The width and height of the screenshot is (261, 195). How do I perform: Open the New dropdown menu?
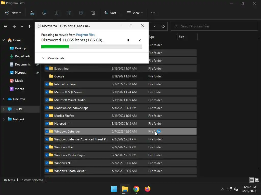(x=13, y=13)
